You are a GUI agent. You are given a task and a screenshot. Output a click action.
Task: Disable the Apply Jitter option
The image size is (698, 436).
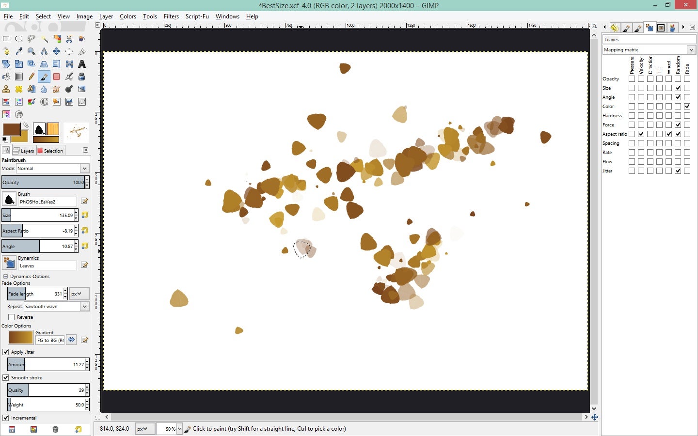click(x=6, y=352)
